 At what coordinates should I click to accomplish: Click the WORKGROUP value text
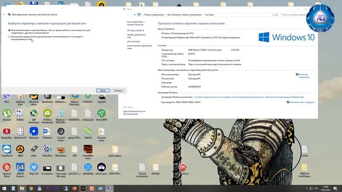click(195, 86)
